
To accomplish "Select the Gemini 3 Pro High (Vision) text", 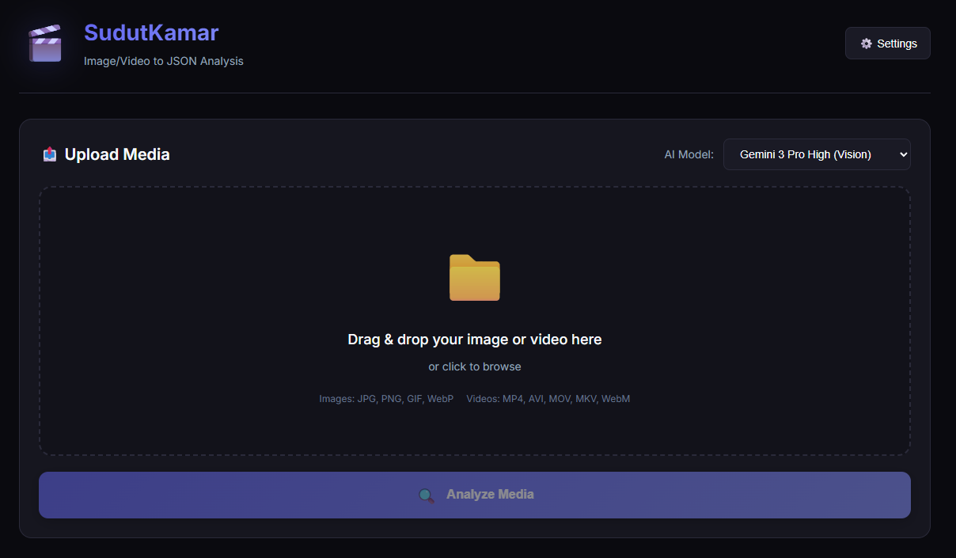I will [x=805, y=154].
